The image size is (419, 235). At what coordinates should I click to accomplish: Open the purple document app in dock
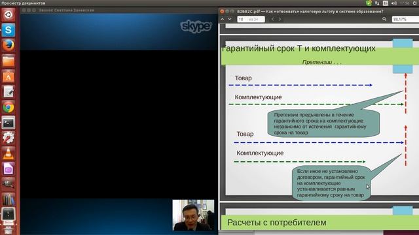pos(9,169)
